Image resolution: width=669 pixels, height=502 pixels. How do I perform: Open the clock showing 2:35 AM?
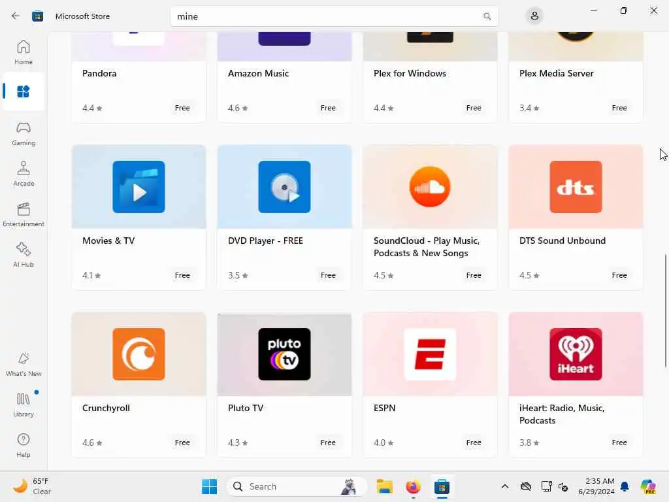(x=596, y=486)
